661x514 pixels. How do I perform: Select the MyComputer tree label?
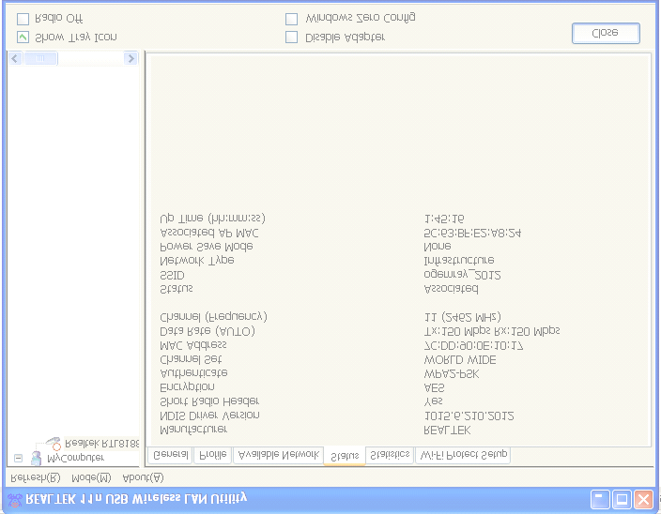[75, 458]
